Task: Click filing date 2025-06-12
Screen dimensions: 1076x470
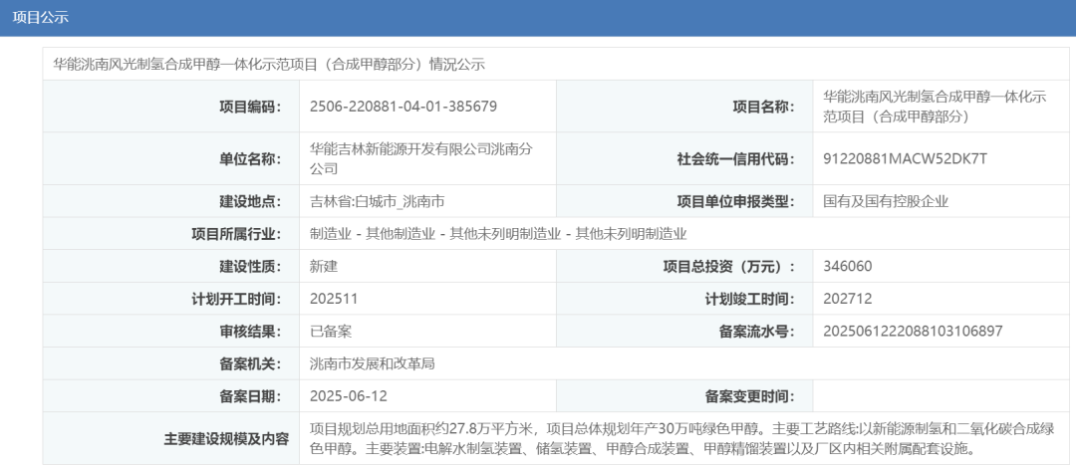Action: tap(346, 395)
